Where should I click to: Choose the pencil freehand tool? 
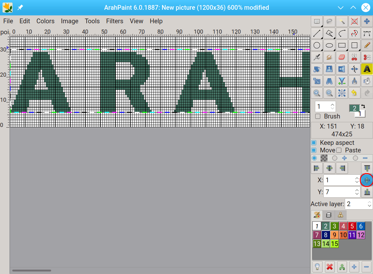coord(367,45)
